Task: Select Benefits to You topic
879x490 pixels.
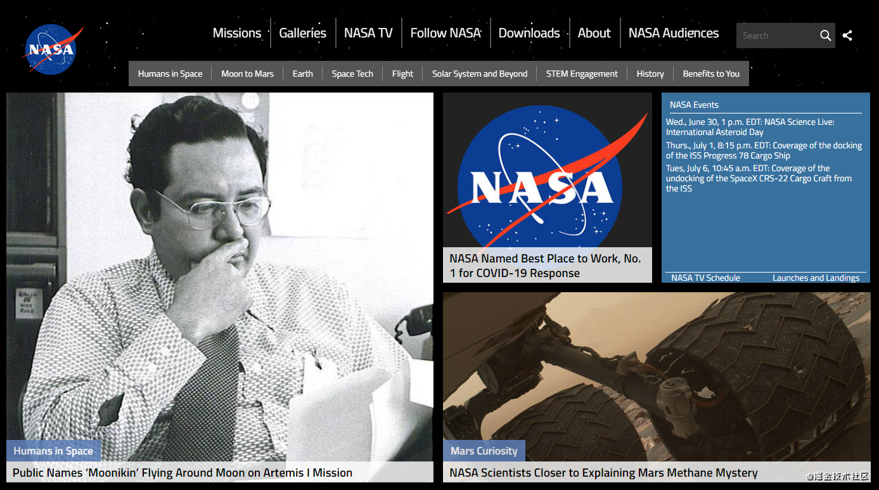Action: point(711,74)
